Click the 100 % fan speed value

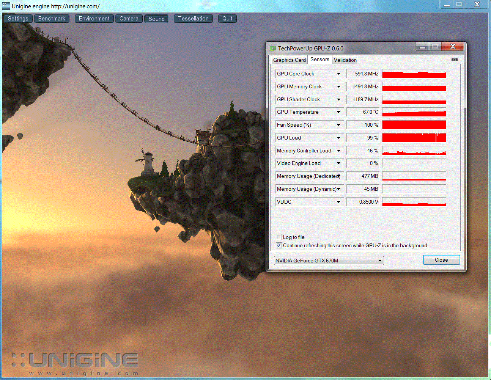[363, 125]
